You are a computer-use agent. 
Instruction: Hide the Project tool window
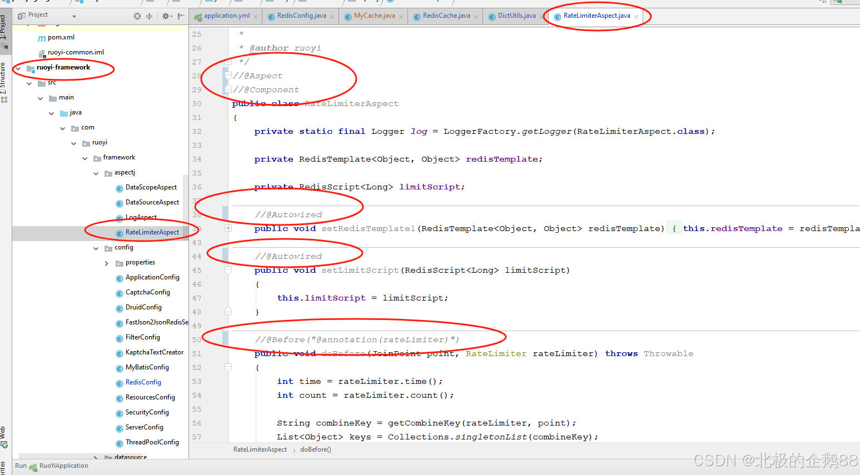(181, 16)
